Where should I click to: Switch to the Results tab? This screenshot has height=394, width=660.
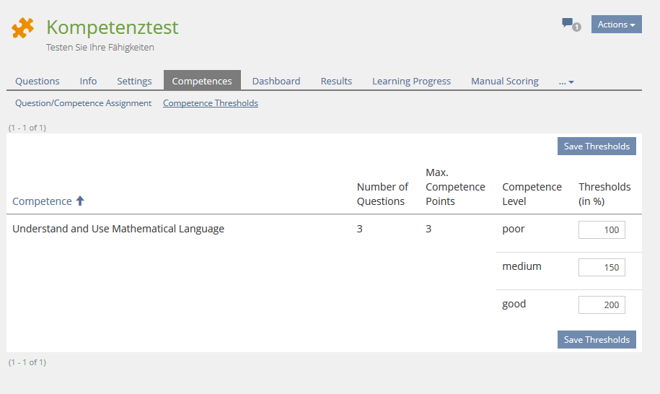[336, 81]
